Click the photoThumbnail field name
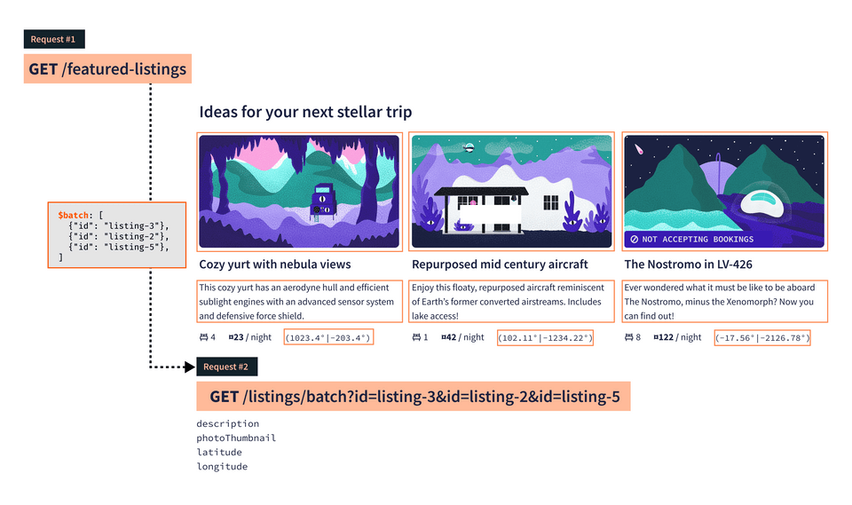Screen dimensions: 852x505 [236, 438]
